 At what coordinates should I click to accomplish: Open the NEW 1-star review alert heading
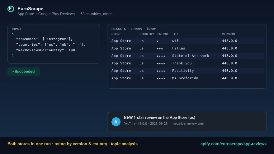tap(159, 118)
